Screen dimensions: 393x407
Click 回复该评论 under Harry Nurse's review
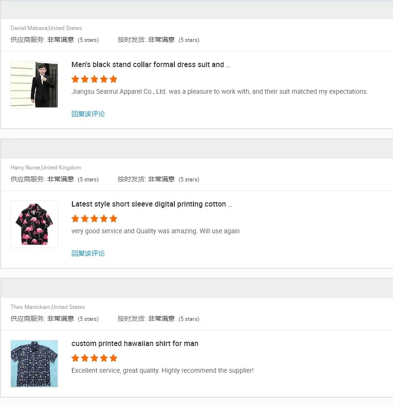point(88,253)
